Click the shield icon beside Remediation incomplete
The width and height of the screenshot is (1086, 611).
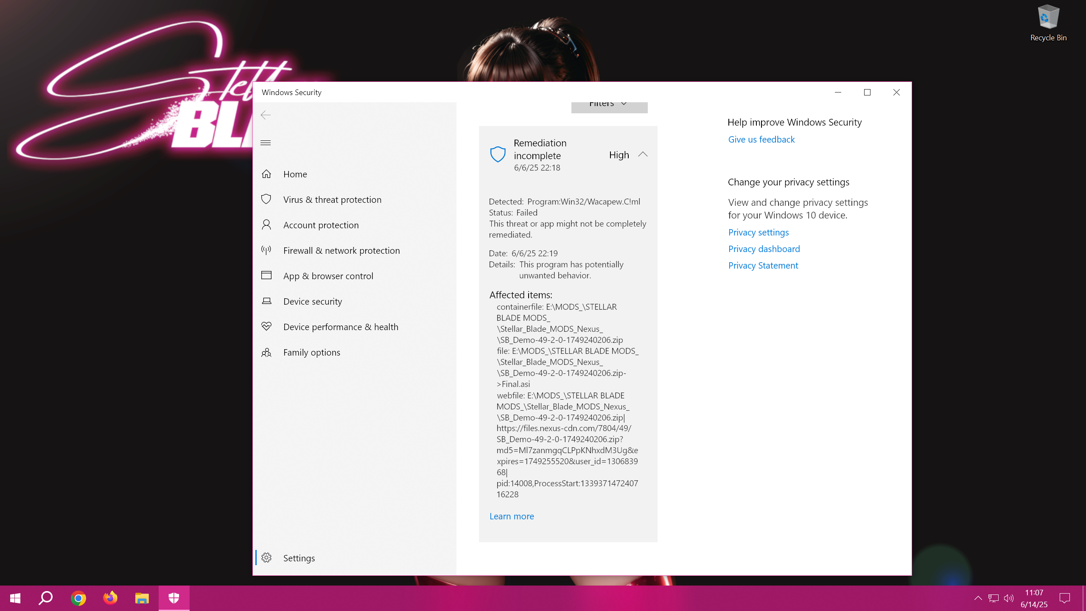pyautogui.click(x=498, y=154)
